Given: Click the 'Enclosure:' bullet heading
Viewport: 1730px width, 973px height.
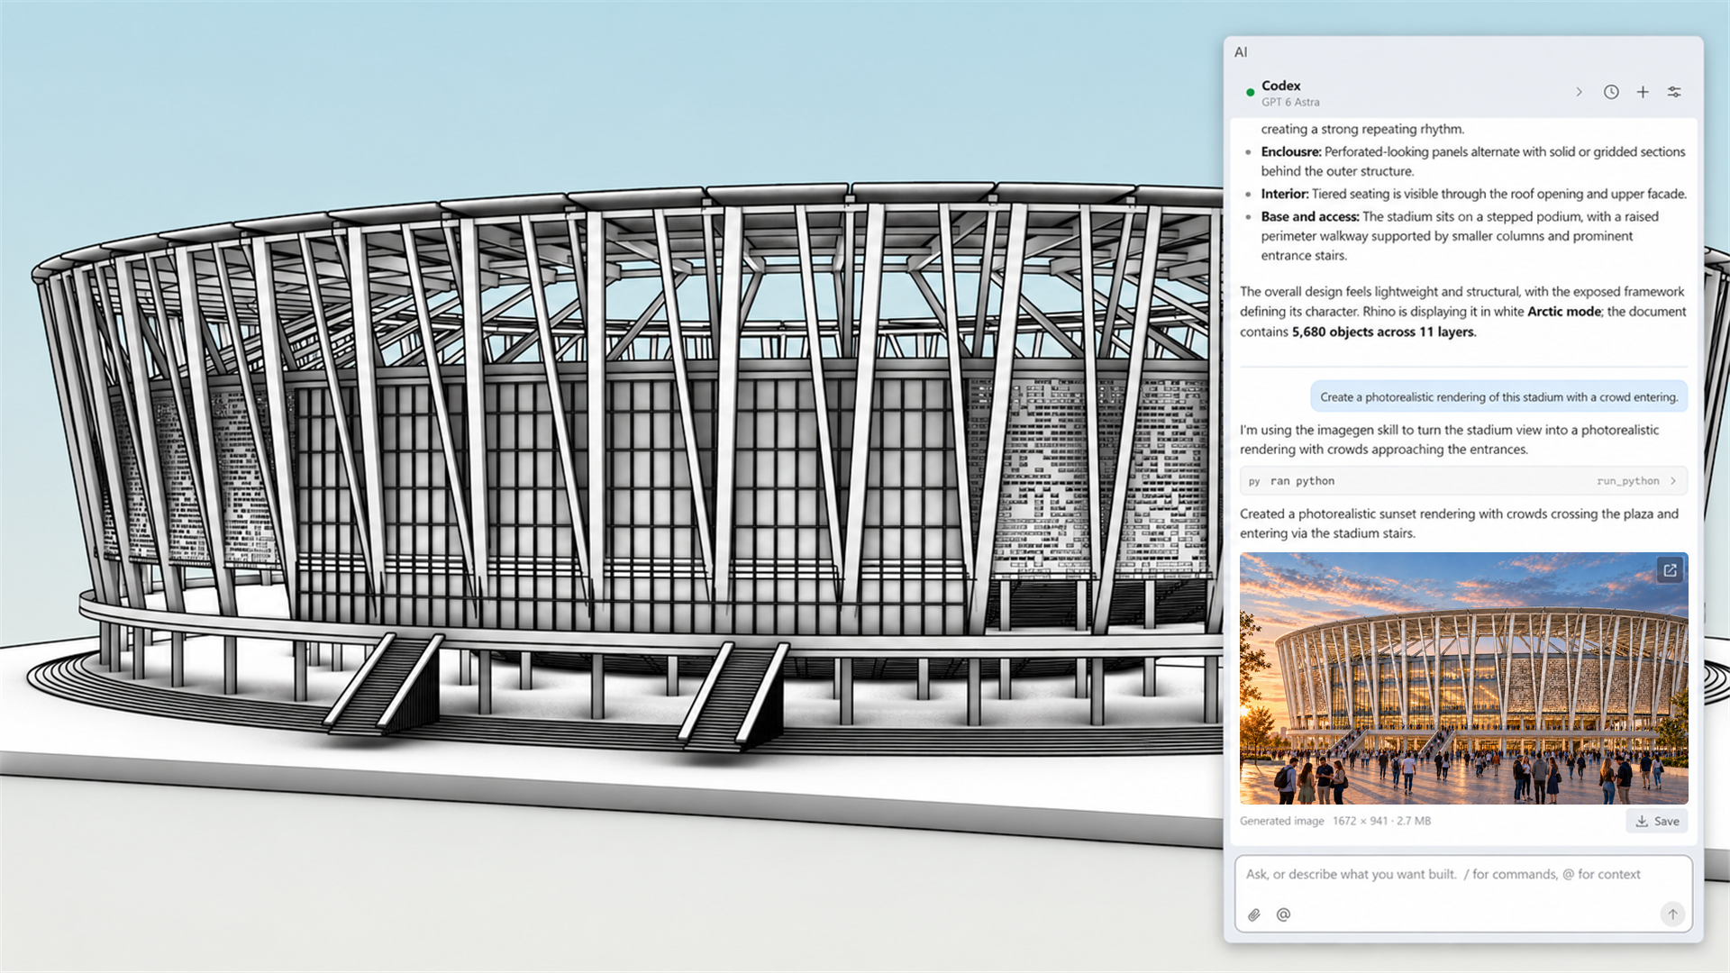Looking at the screenshot, I should [x=1290, y=151].
